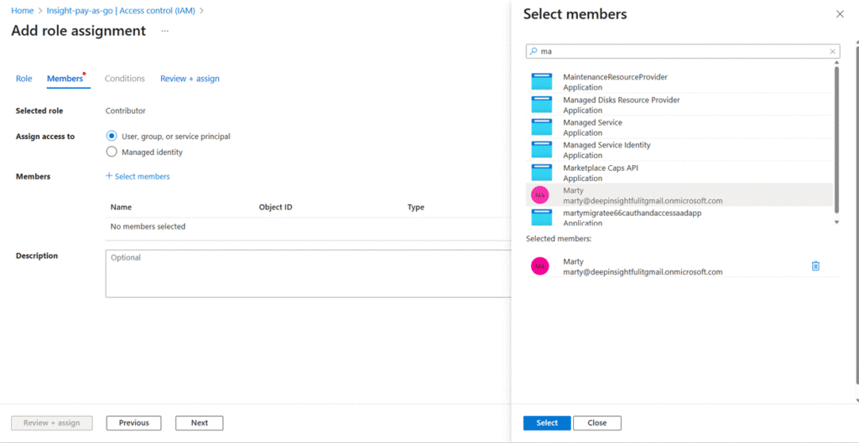
Task: Close the Select members panel
Action: tap(840, 14)
